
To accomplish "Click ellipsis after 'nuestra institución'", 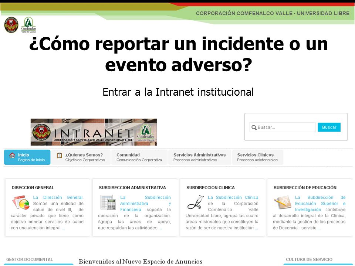I will pos(256,228).
